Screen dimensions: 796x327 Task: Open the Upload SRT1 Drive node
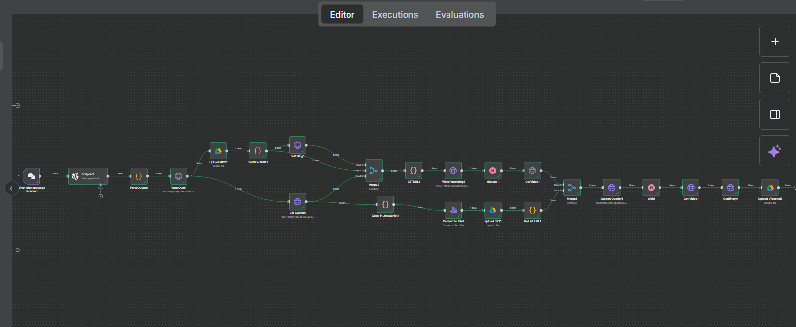pos(493,210)
